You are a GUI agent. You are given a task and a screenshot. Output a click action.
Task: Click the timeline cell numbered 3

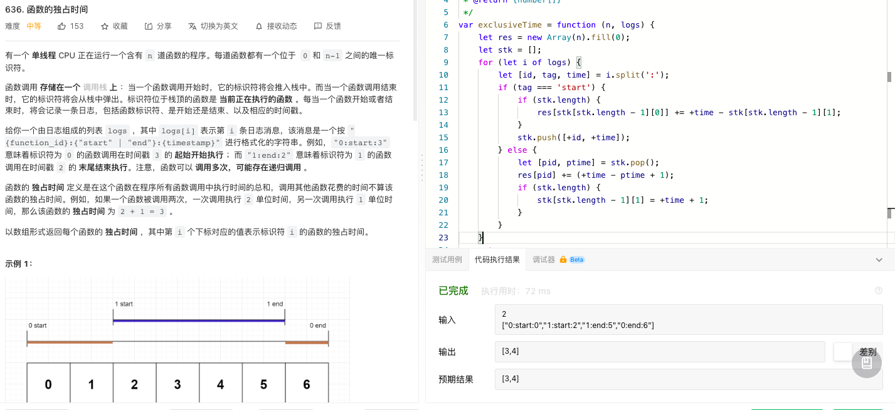pyautogui.click(x=177, y=383)
